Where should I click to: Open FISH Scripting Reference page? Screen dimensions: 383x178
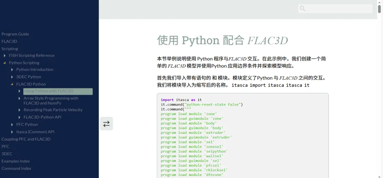pyautogui.click(x=32, y=55)
